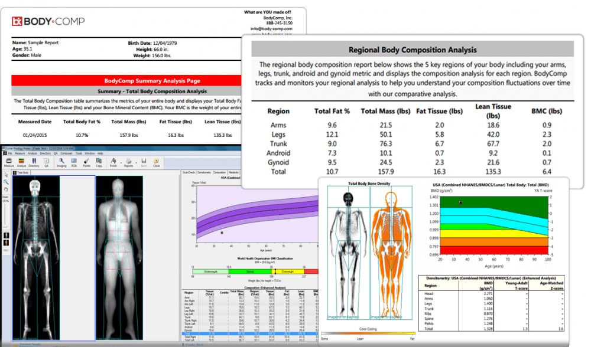591x347 pixels.
Task: Select the hand pan tool in side palette
Action: click(x=6, y=189)
